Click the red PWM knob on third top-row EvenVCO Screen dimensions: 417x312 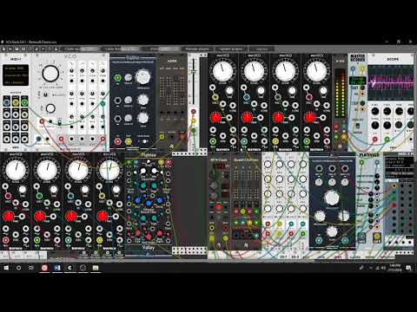click(x=278, y=118)
